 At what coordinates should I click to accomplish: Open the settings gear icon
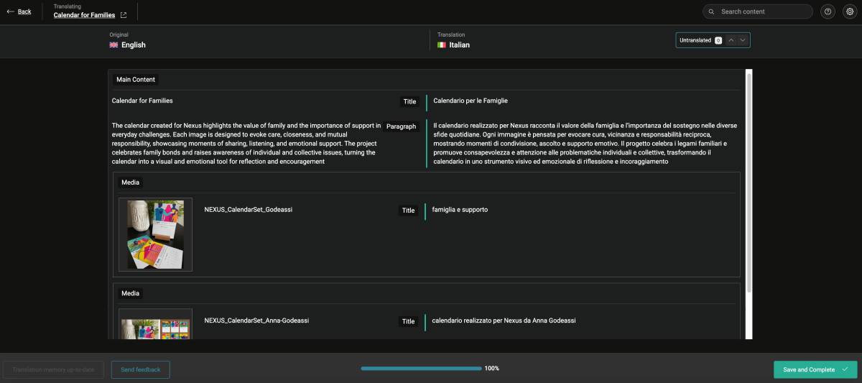point(850,11)
